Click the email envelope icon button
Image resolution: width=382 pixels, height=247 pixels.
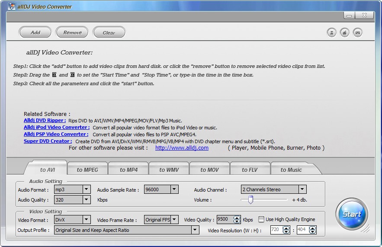point(358,32)
